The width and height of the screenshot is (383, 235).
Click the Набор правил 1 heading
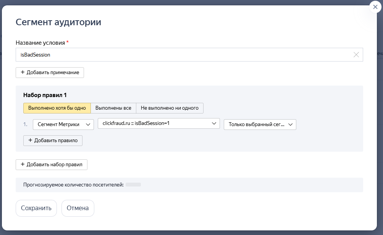pyautogui.click(x=45, y=95)
